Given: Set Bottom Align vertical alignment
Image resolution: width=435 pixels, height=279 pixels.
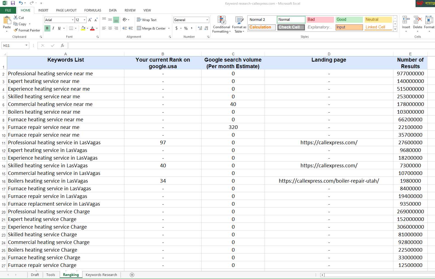Looking at the screenshot, I should point(116,20).
